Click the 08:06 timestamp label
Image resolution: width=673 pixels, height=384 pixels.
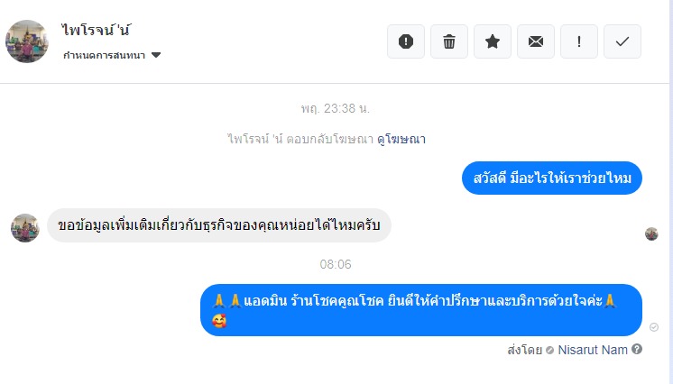336,264
